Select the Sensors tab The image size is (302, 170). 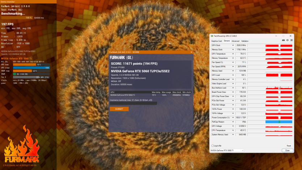click(227, 41)
